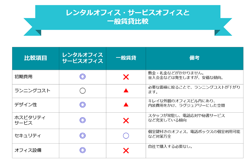Click the red triangle in the デザイン性 row
250x164 pixels.
(126, 105)
